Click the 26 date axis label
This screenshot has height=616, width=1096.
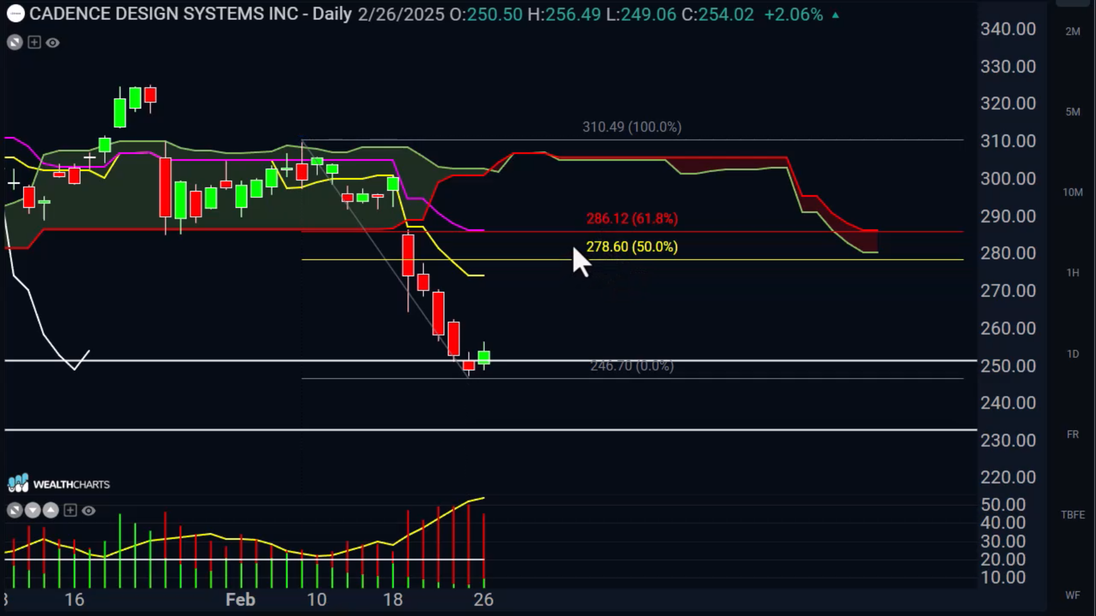coord(483,599)
